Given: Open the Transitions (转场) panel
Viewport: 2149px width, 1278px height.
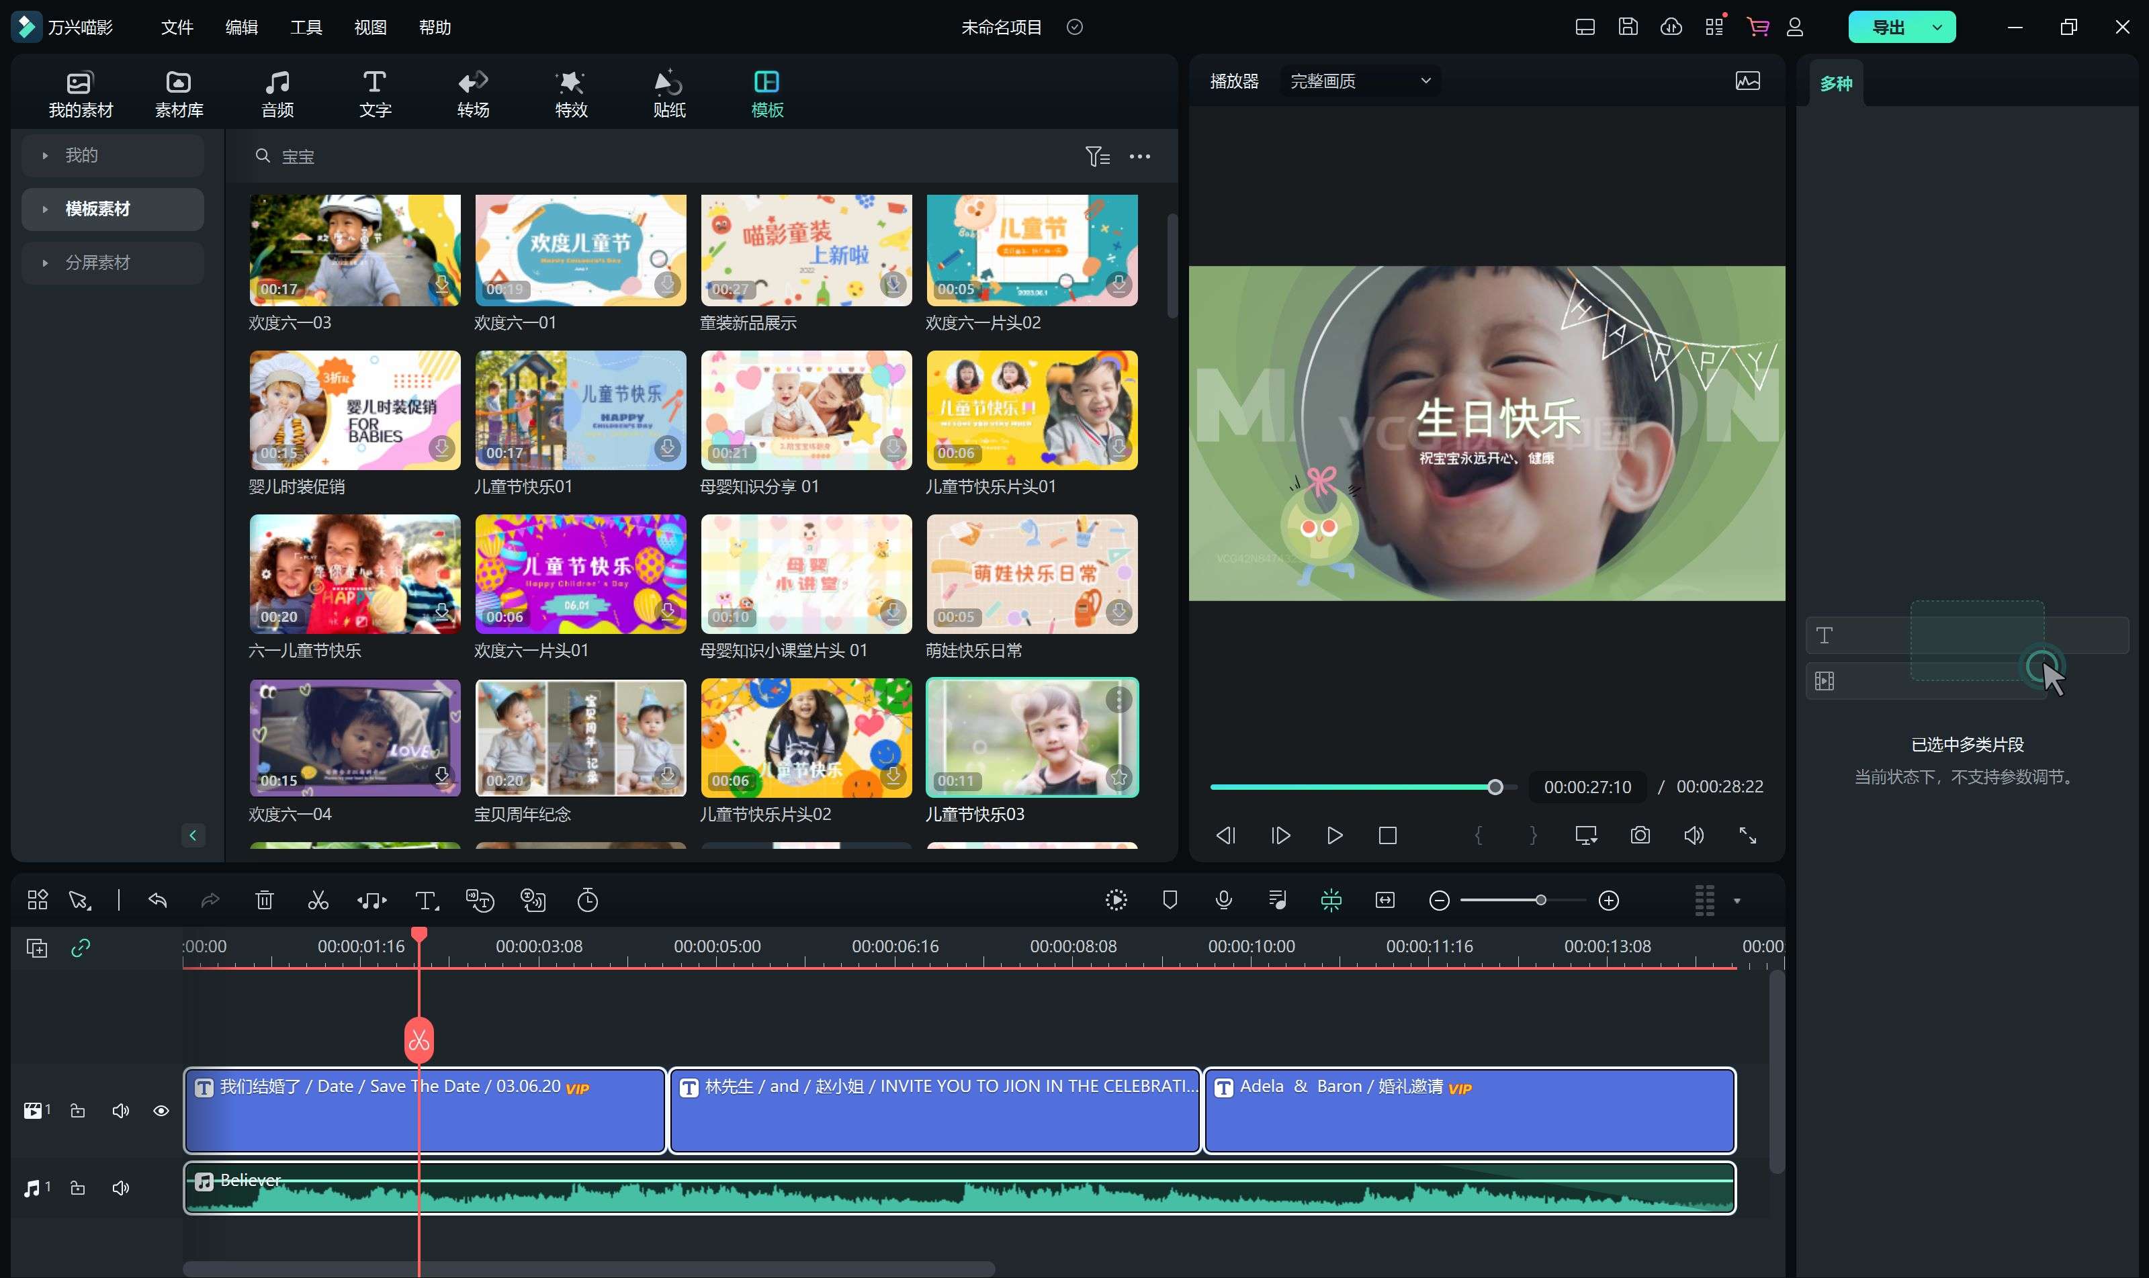Looking at the screenshot, I should [x=473, y=93].
